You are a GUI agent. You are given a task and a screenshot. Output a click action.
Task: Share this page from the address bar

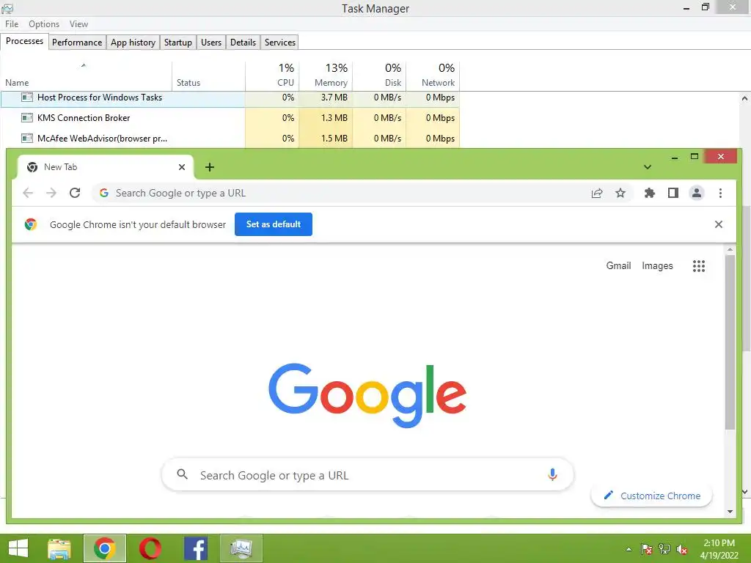[x=597, y=193]
